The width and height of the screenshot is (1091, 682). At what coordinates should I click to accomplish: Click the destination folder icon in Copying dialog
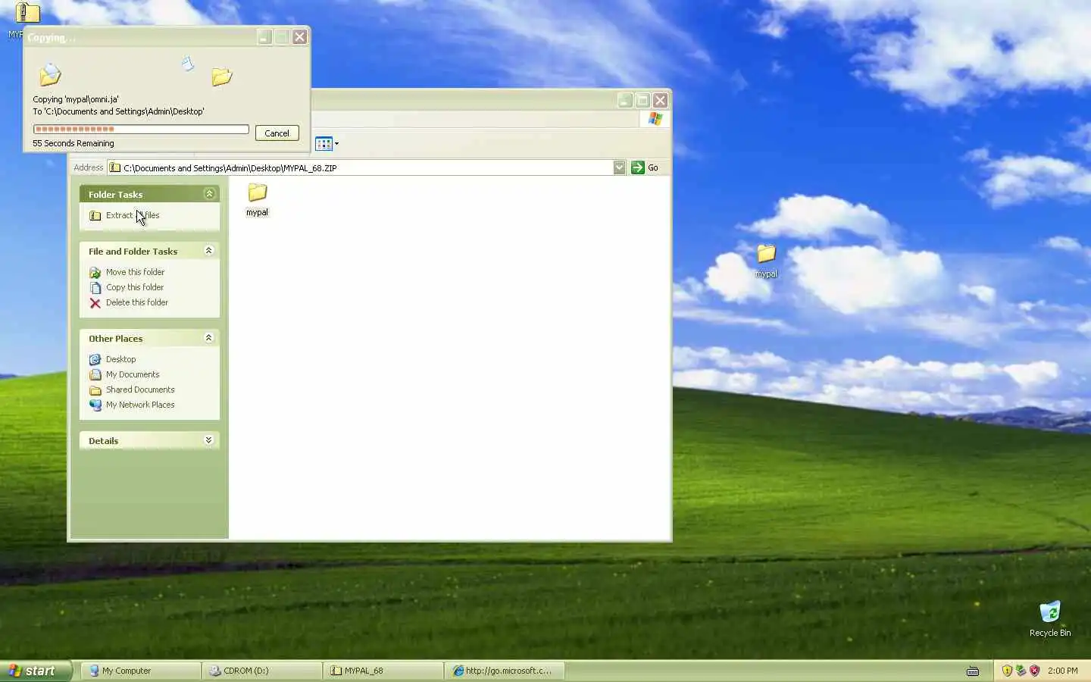221,77
